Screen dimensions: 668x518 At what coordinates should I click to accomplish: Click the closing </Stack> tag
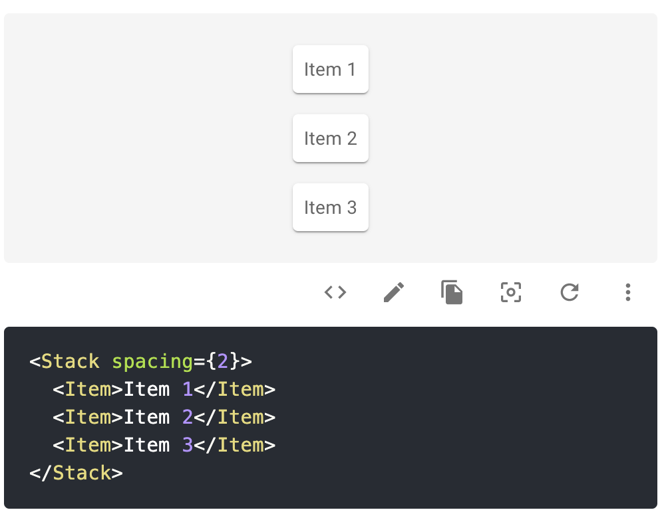(x=76, y=473)
